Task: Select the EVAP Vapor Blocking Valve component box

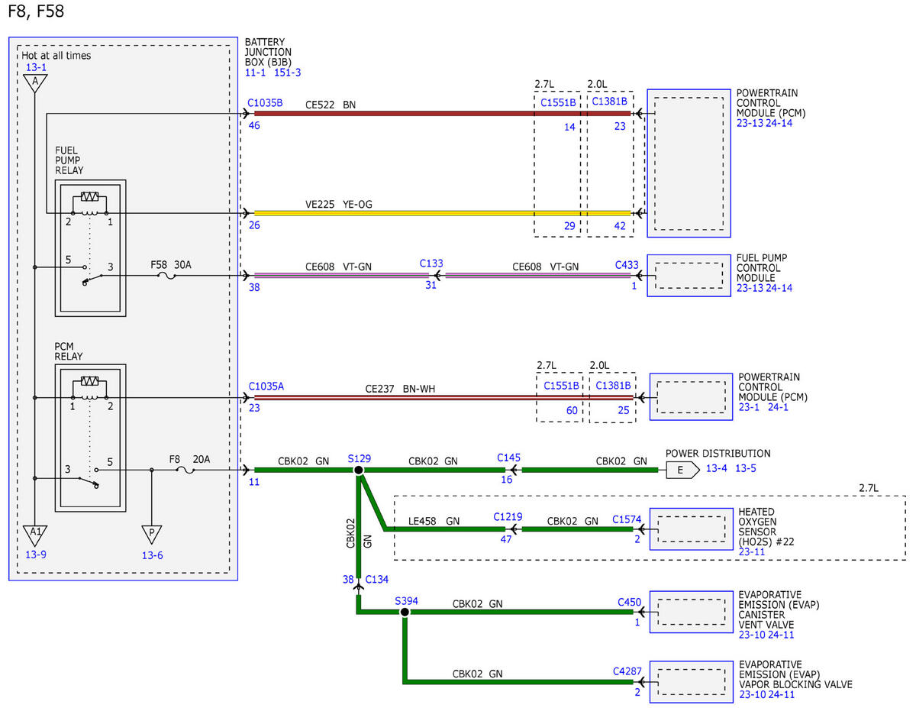Action: point(691,682)
